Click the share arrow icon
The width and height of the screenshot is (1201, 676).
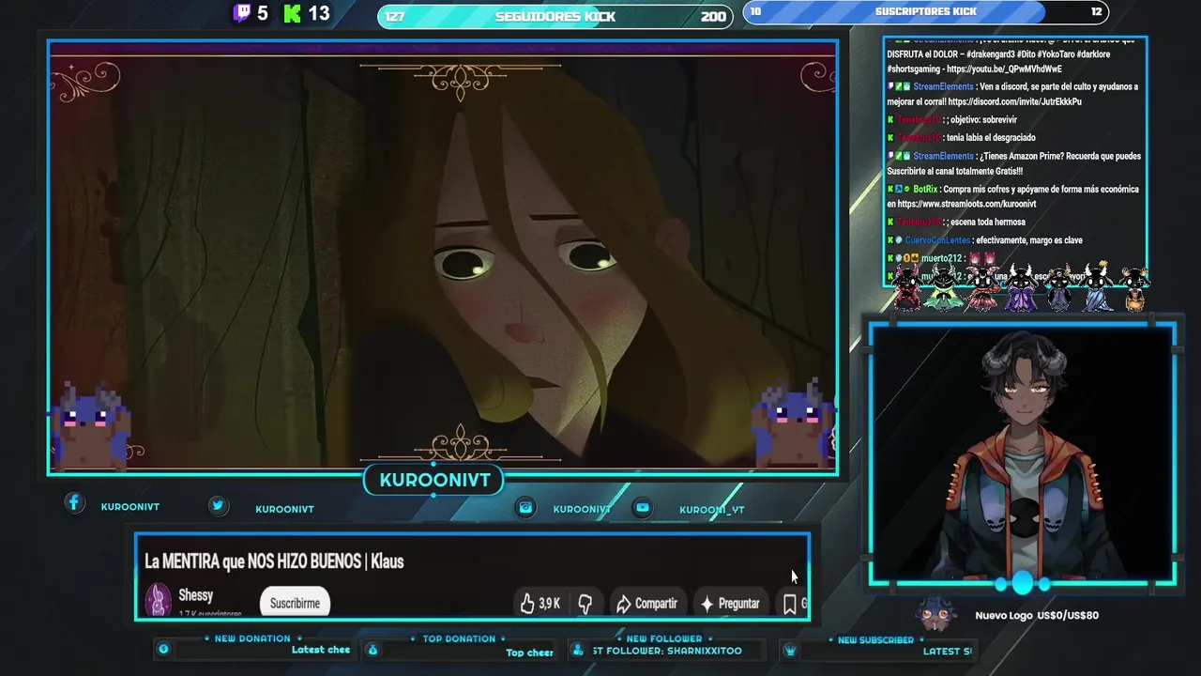[x=623, y=604]
